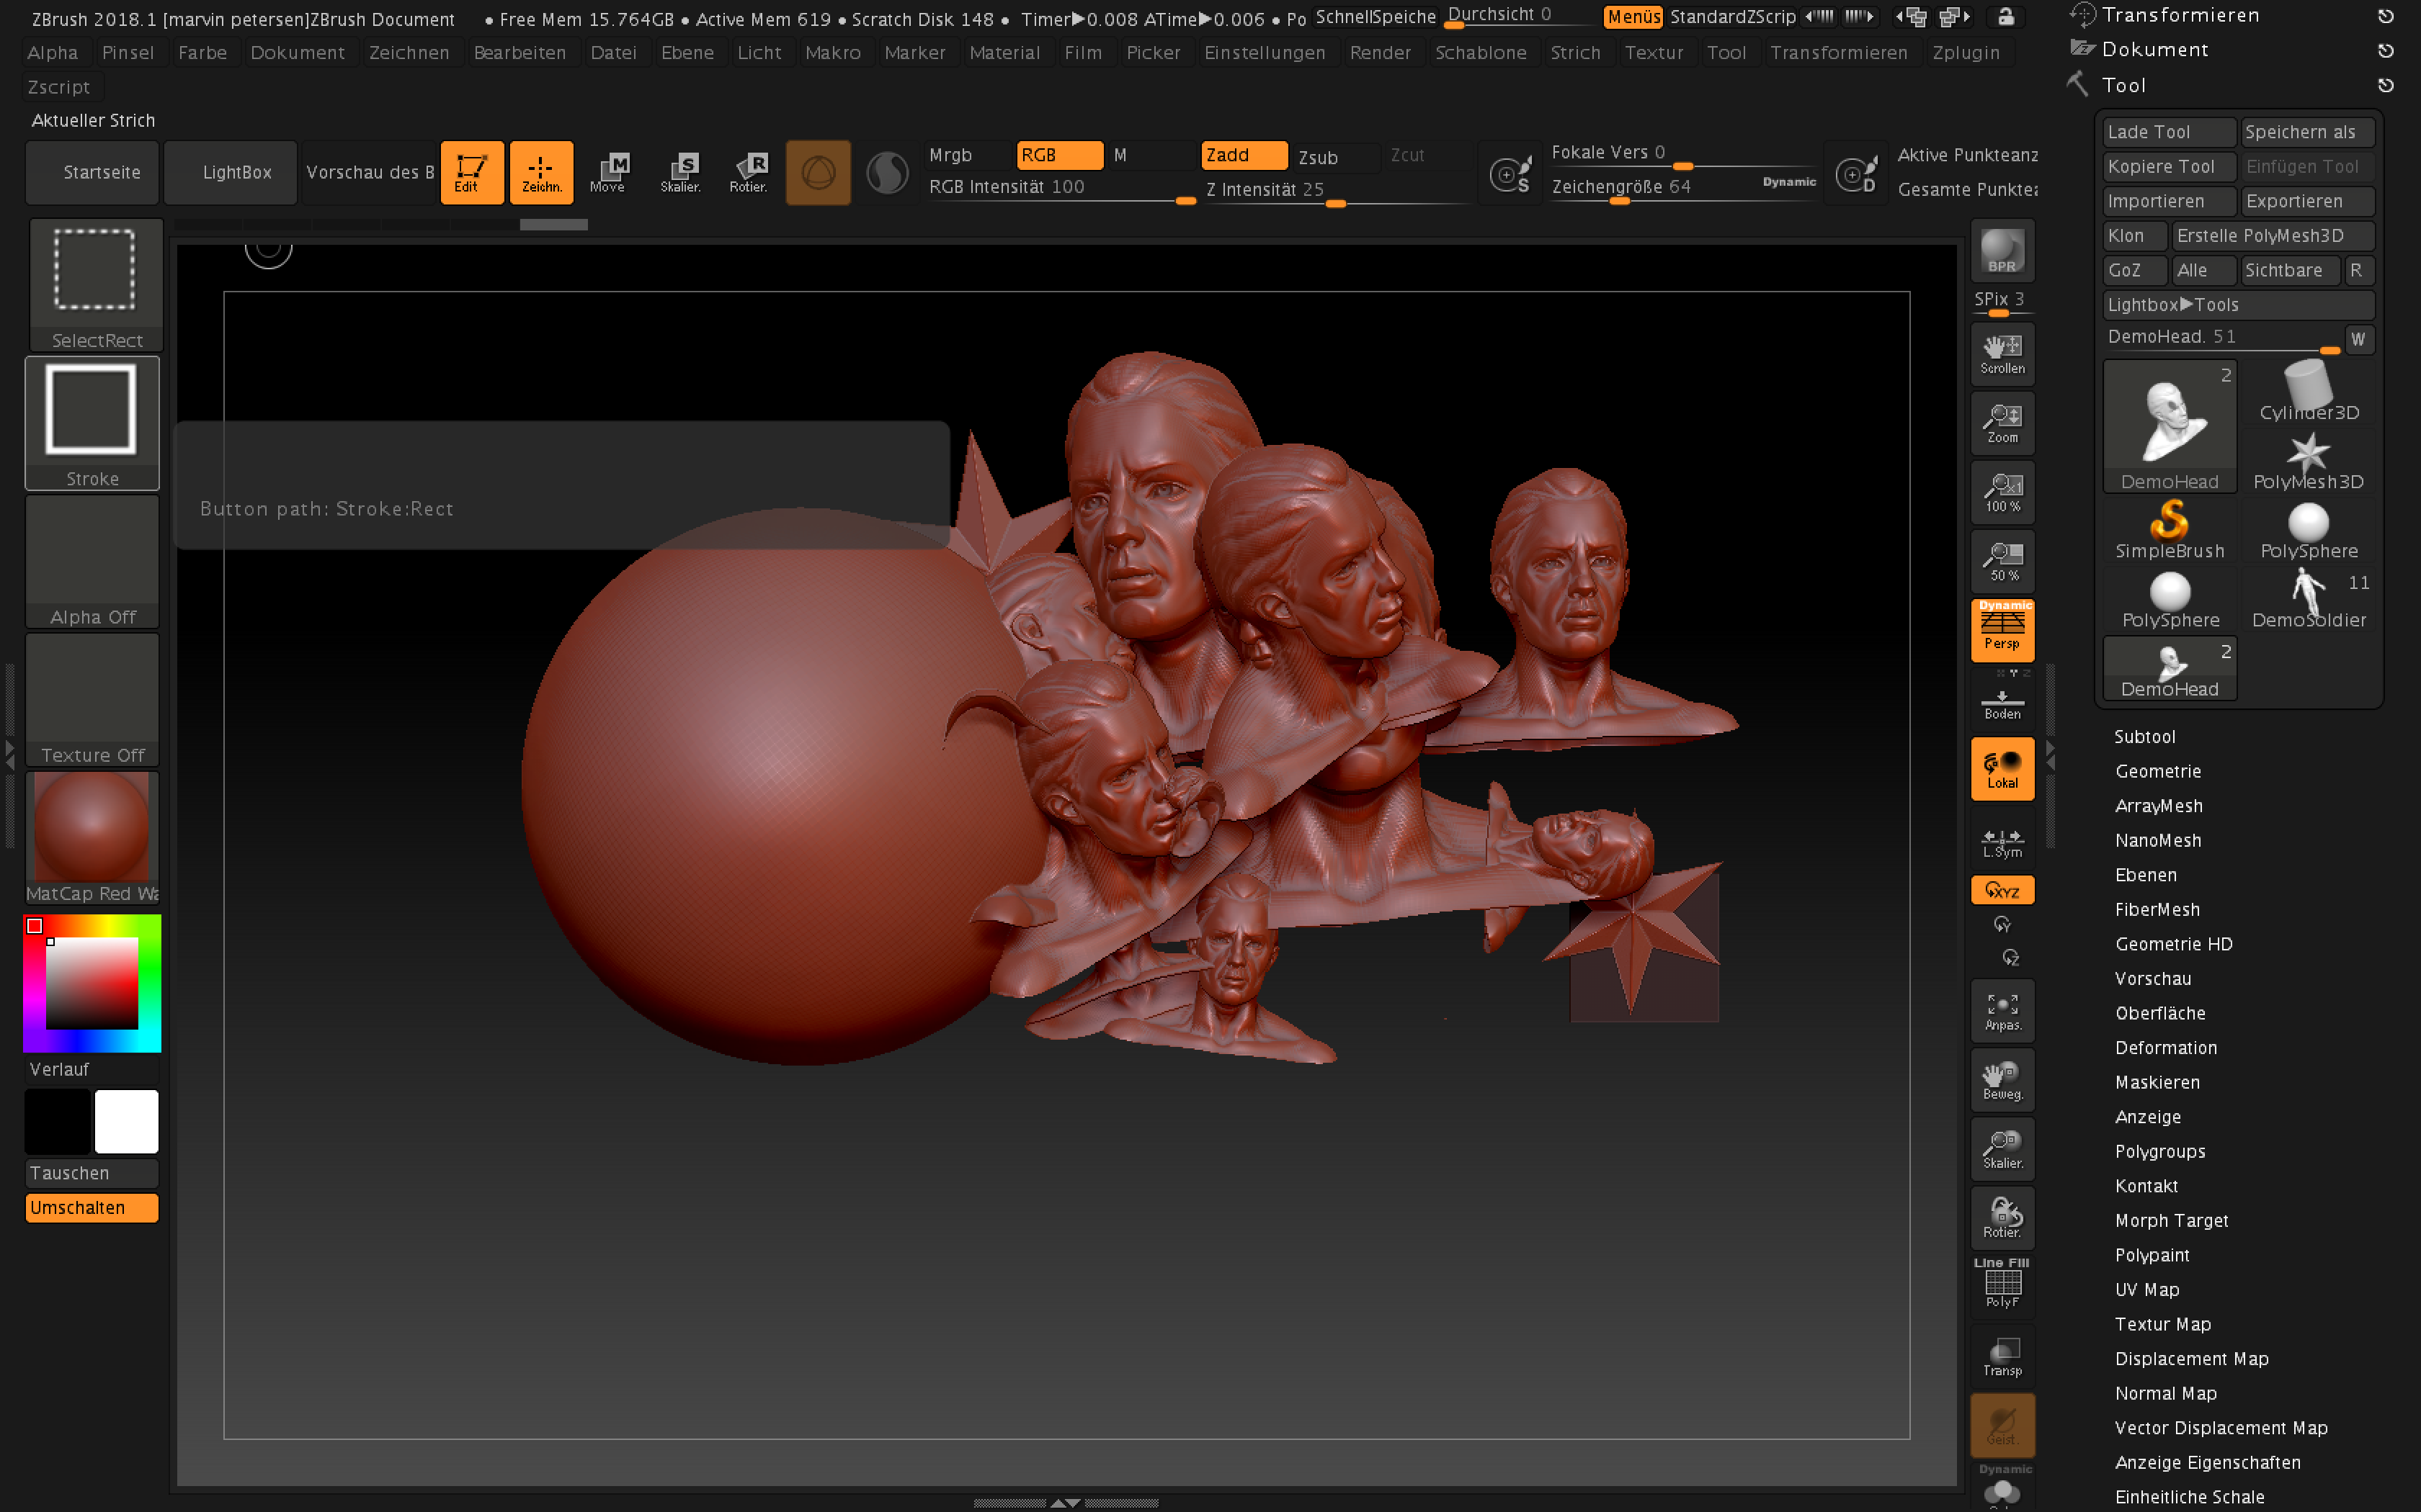Toggle L.Sym local symmetry
This screenshot has width=2421, height=1512.
2002,842
